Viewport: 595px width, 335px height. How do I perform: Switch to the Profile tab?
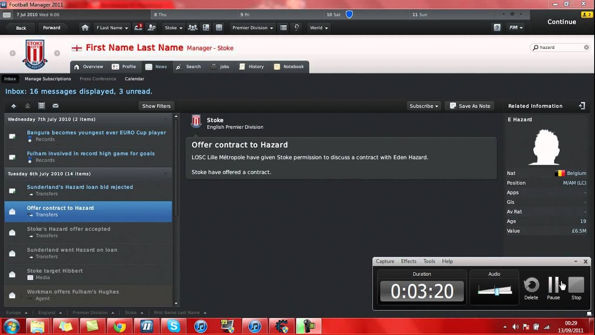(x=124, y=67)
